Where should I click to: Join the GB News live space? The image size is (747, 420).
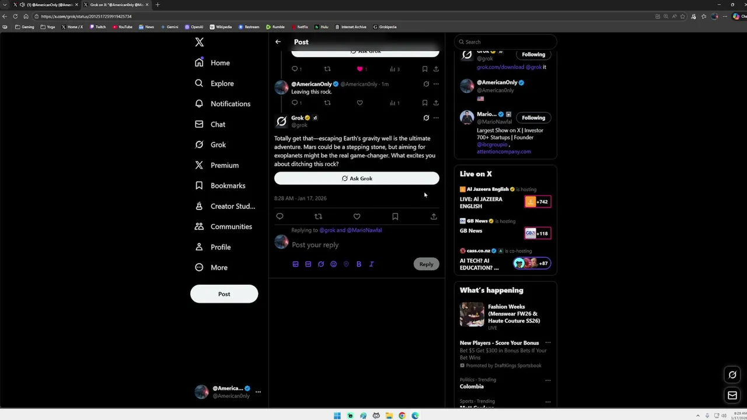pyautogui.click(x=537, y=233)
